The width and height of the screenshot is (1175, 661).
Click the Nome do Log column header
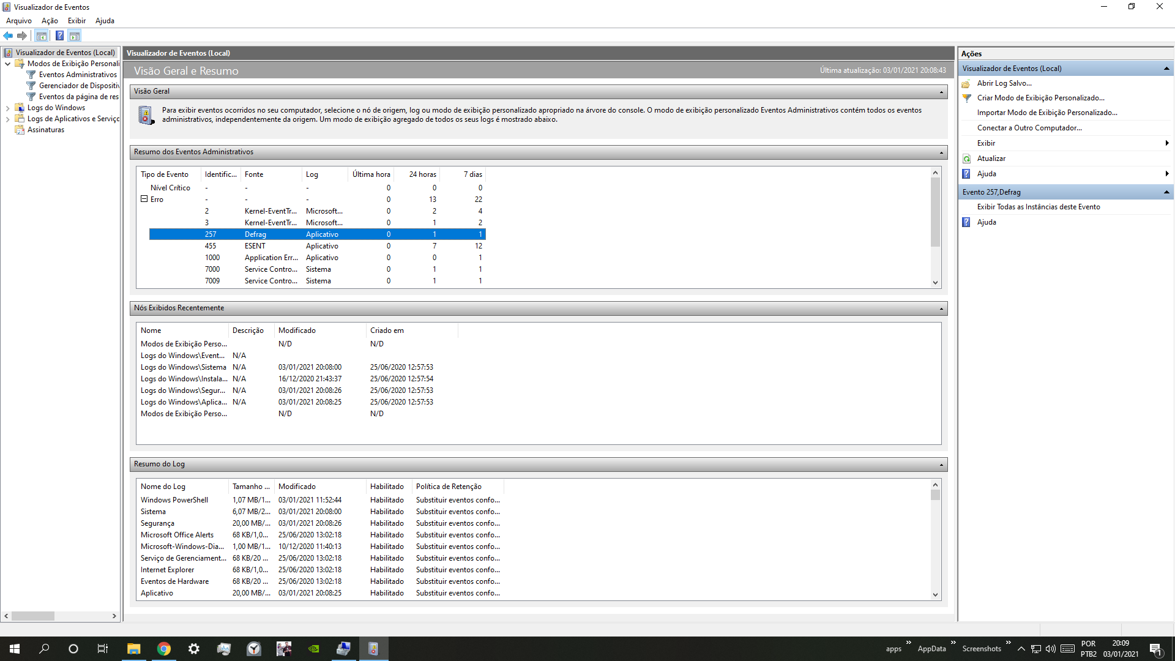(182, 487)
